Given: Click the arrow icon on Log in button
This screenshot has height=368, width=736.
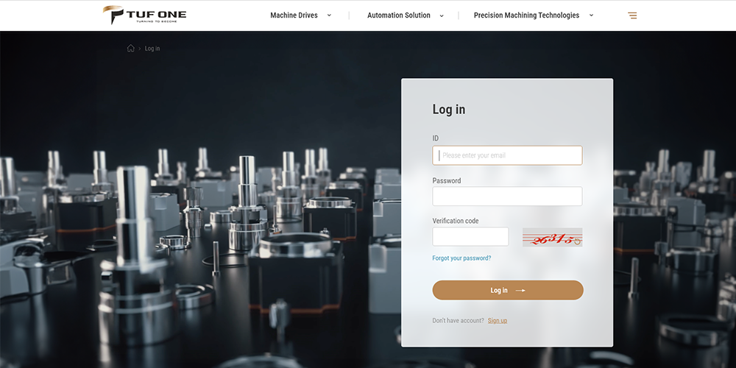Looking at the screenshot, I should click(x=520, y=291).
